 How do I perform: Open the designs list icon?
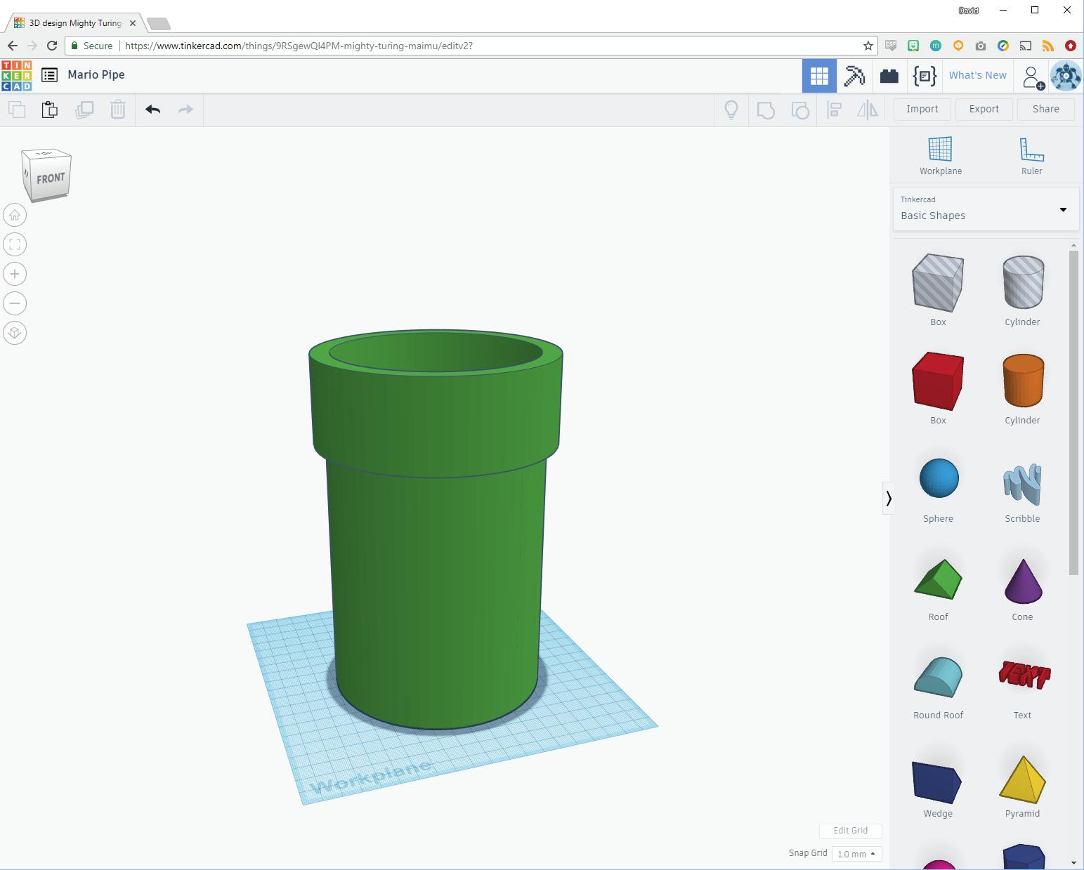(x=49, y=75)
